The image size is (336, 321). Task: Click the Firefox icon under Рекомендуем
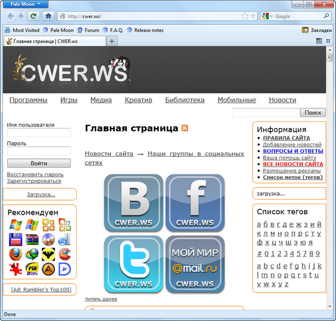pyautogui.click(x=15, y=254)
